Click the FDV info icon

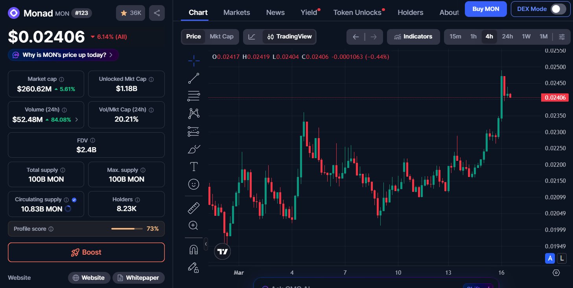coord(92,140)
